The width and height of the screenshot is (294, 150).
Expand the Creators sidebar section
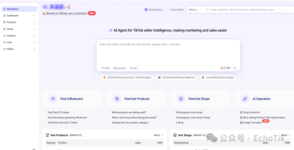coord(19,36)
